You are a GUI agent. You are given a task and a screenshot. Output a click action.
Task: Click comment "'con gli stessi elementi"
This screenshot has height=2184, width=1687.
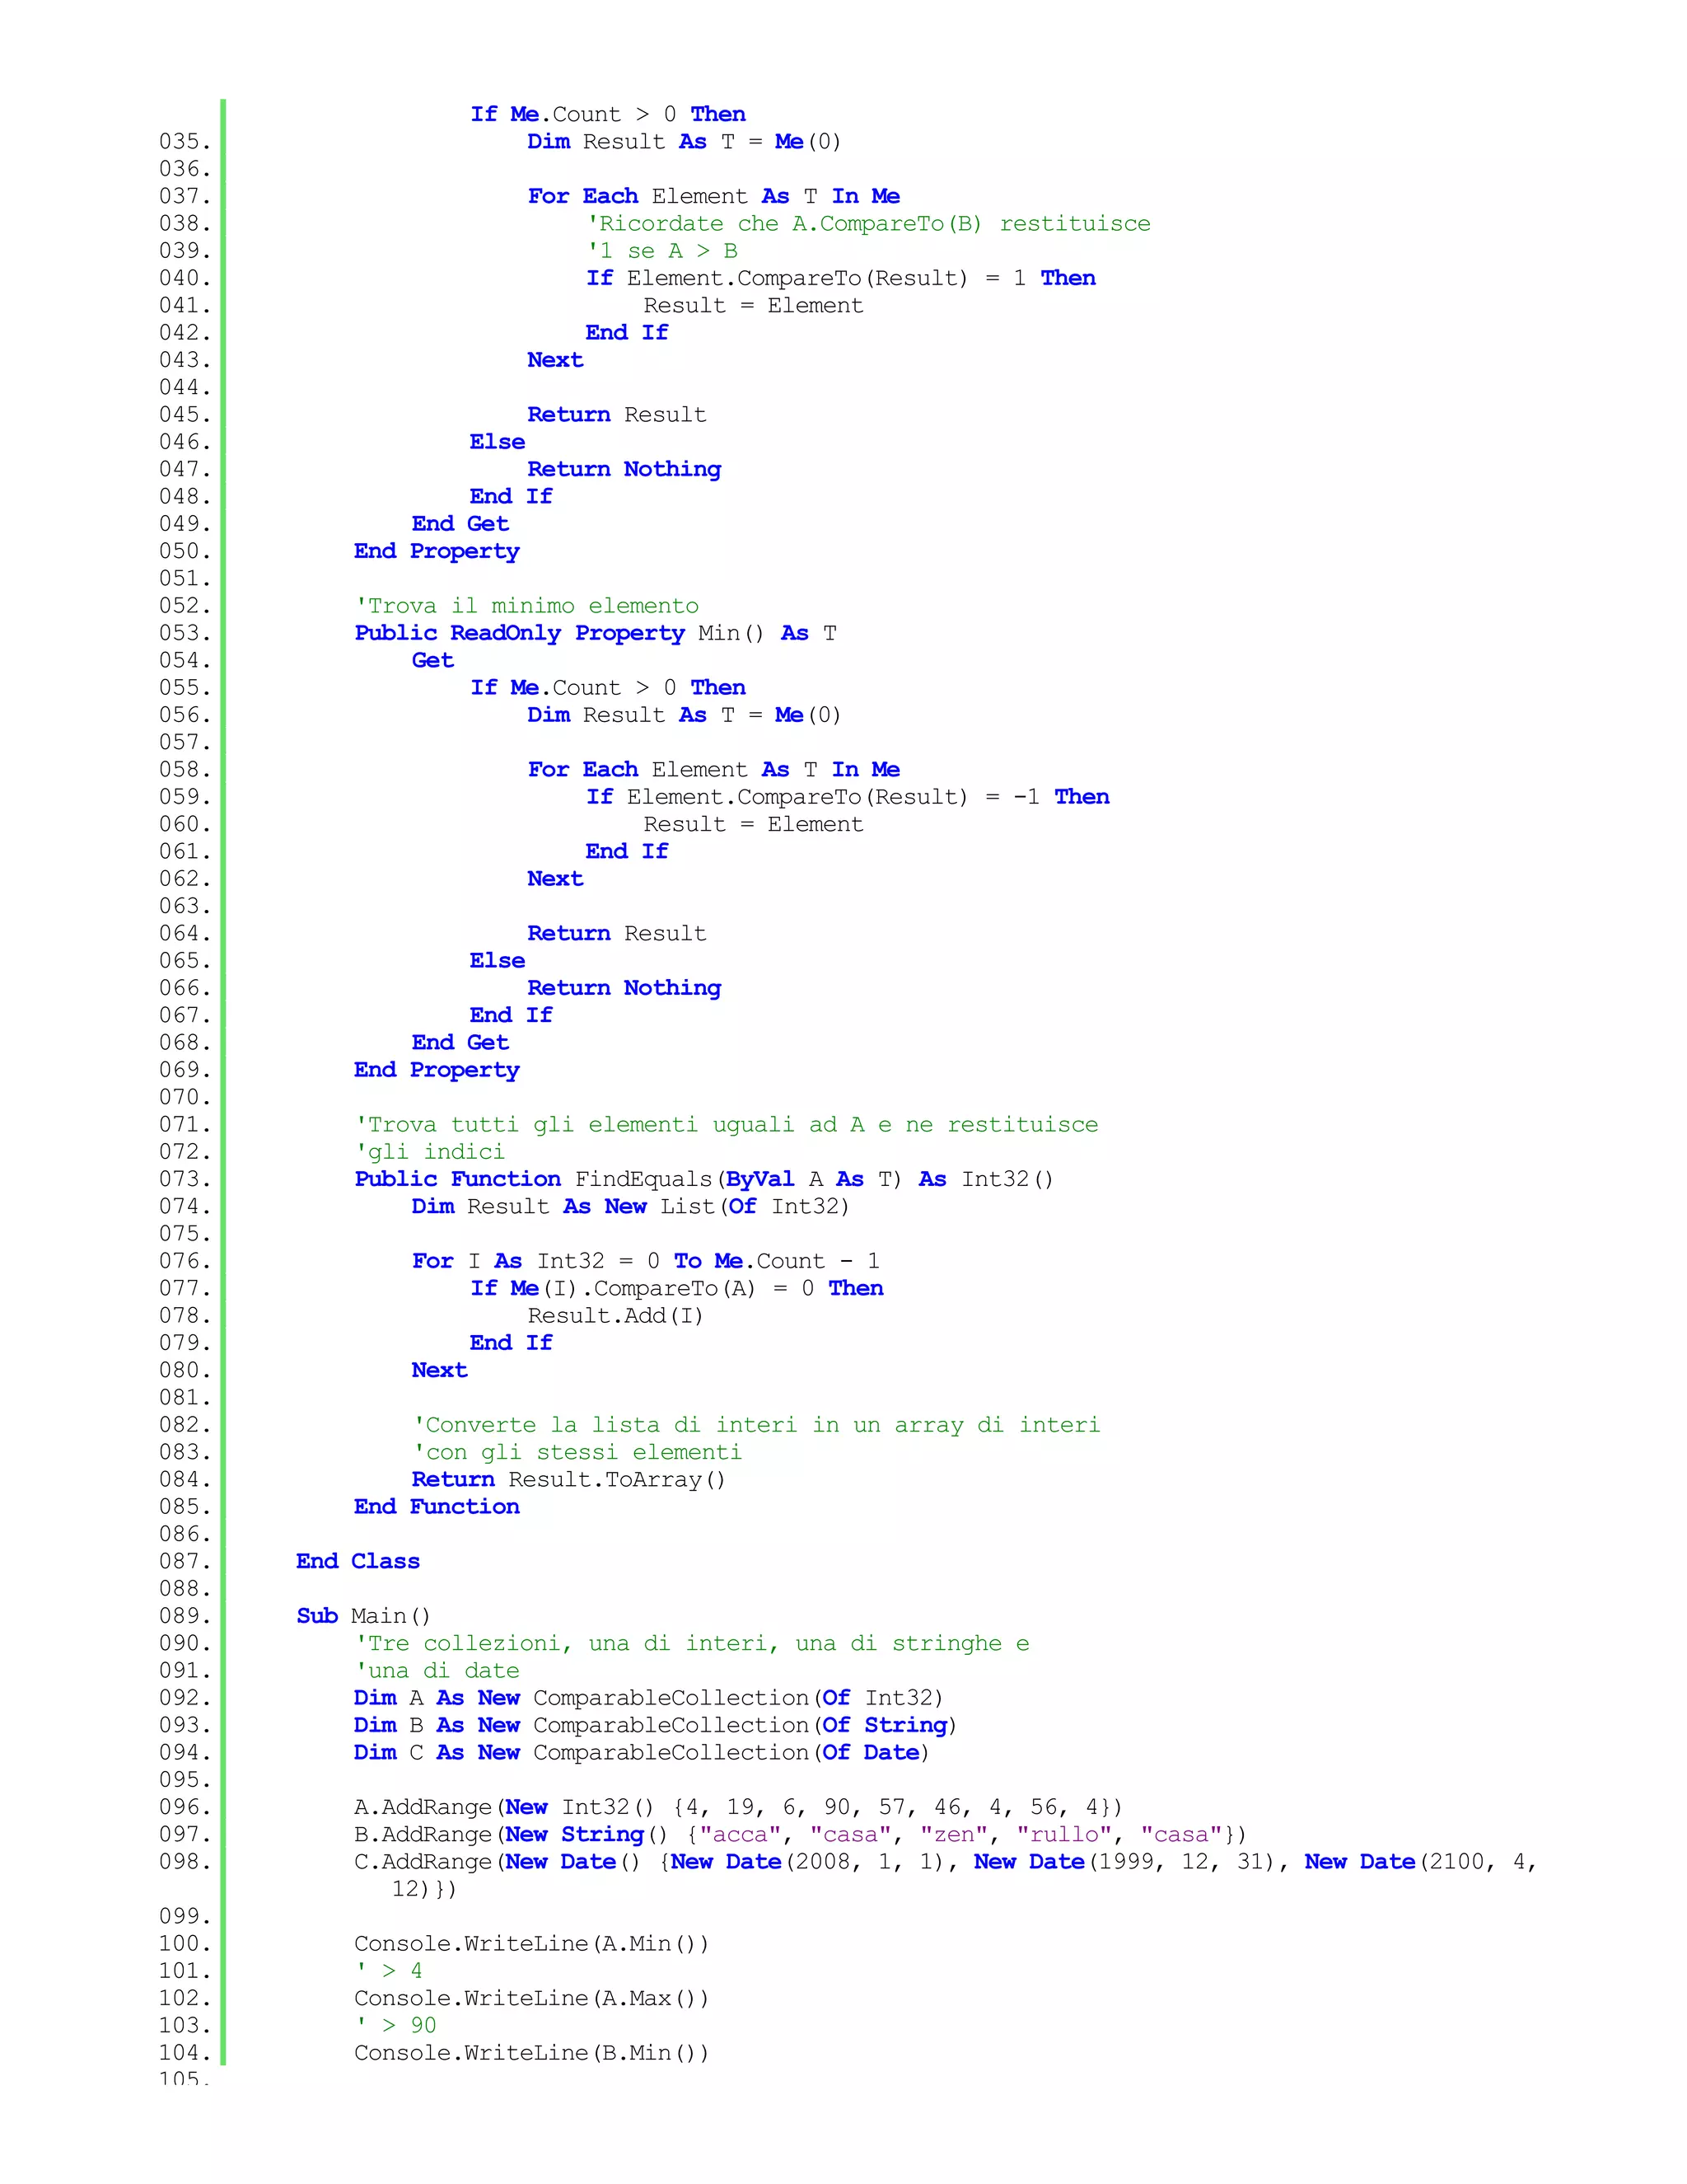click(577, 1452)
